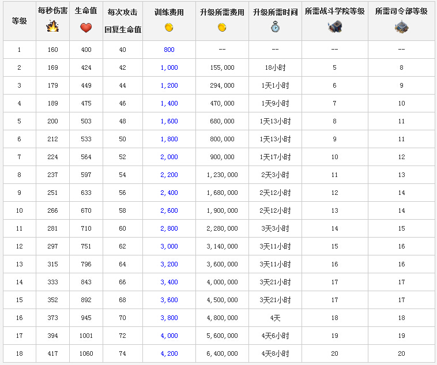This screenshot has width=437, height=365.
Task: Click the 470,000 upgrade cost cell
Action: 222,103
